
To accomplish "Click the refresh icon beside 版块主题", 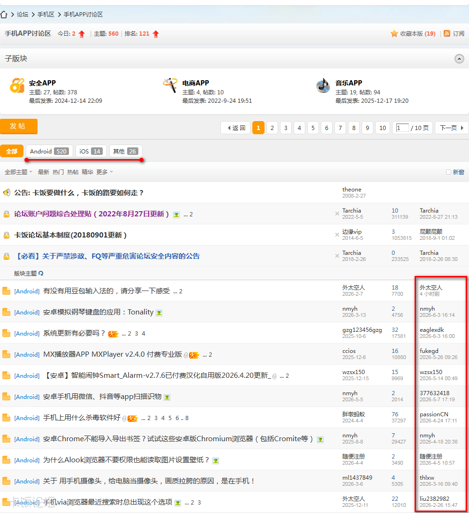I will pyautogui.click(x=41, y=273).
